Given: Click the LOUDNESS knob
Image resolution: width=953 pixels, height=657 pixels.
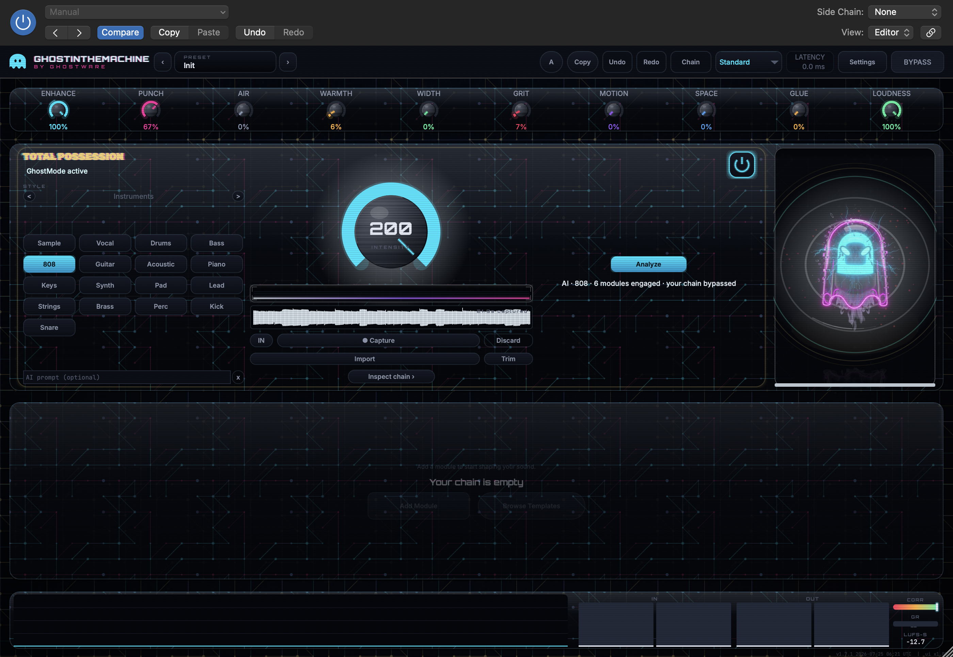Looking at the screenshot, I should click(891, 110).
